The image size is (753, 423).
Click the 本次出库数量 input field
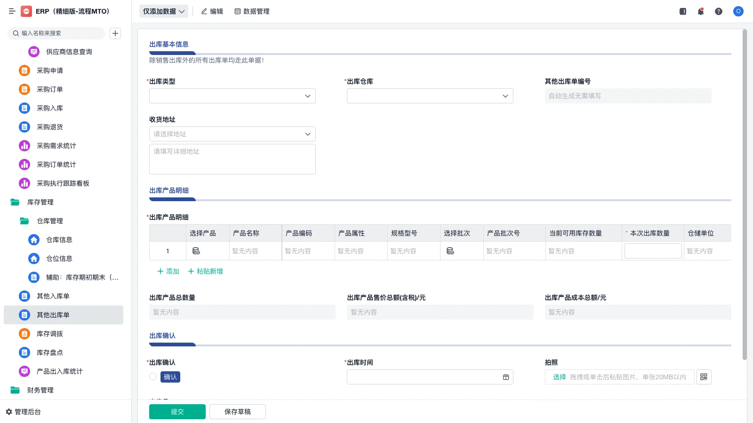point(653,251)
